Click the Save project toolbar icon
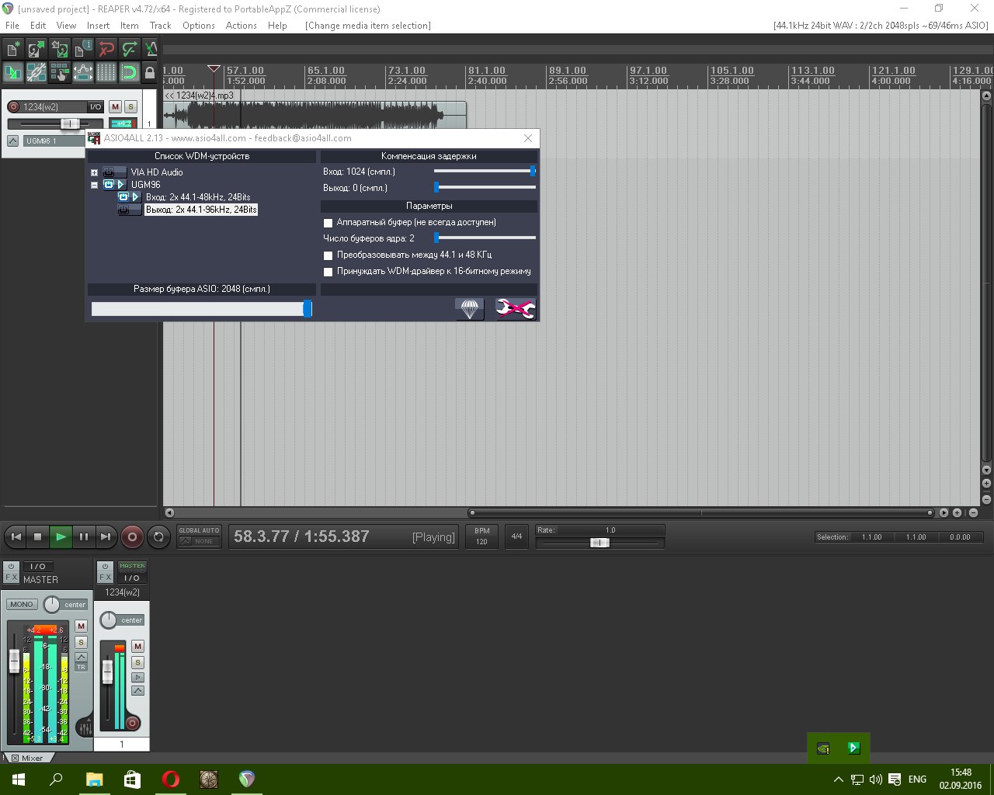The image size is (994, 795). pyautogui.click(x=60, y=49)
